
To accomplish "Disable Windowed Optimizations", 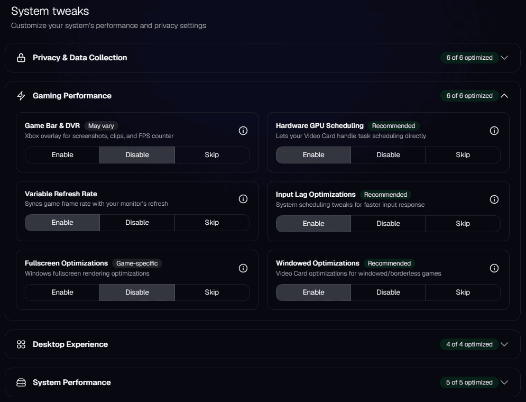I will click(388, 293).
